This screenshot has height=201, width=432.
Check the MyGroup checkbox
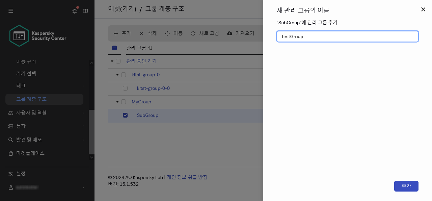124,102
